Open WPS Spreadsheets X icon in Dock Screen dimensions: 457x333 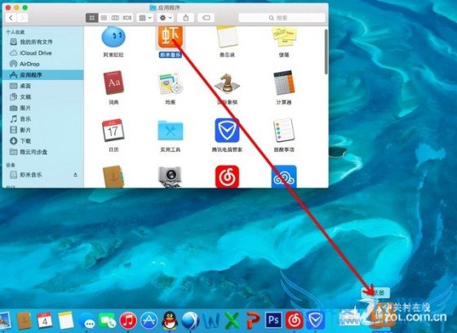232,321
